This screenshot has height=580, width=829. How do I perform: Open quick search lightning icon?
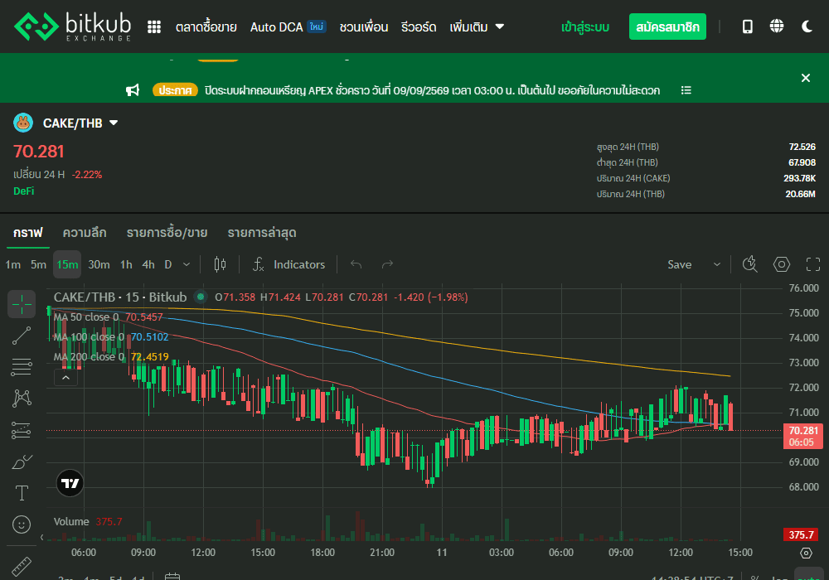click(749, 264)
